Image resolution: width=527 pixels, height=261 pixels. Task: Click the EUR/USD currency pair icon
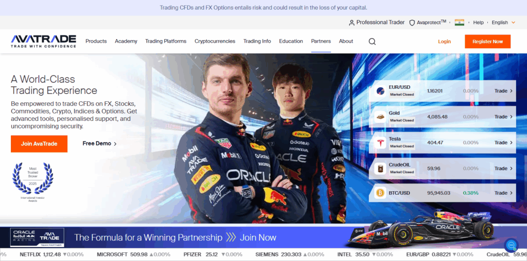pyautogui.click(x=380, y=91)
